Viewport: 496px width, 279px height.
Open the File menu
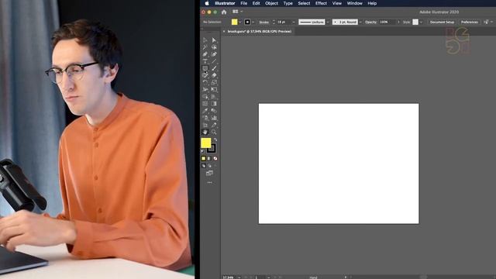click(243, 3)
